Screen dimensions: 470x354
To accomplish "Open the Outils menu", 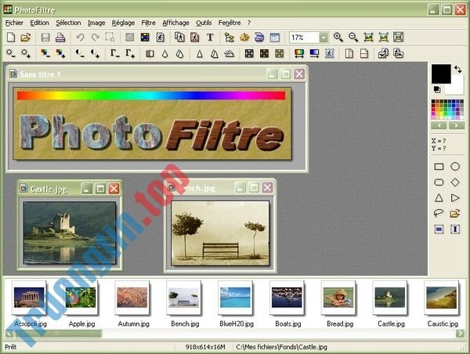I will tap(204, 23).
